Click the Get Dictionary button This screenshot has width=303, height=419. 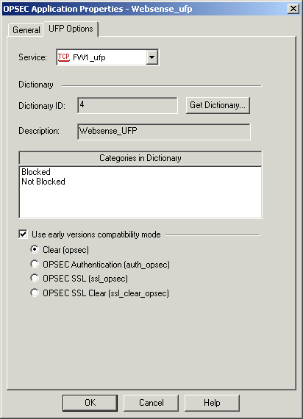click(218, 105)
